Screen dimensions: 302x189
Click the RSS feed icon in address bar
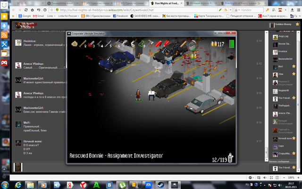[x=226, y=10]
